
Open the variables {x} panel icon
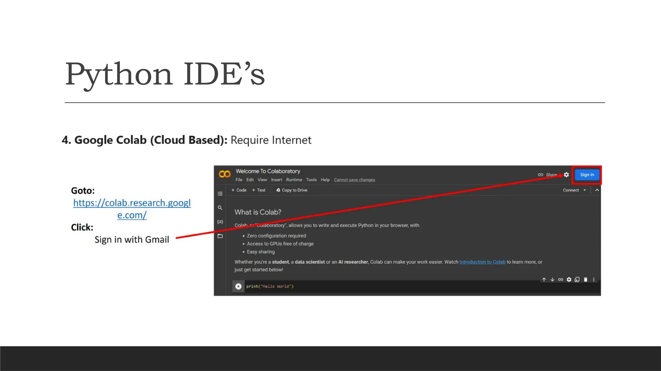[220, 222]
